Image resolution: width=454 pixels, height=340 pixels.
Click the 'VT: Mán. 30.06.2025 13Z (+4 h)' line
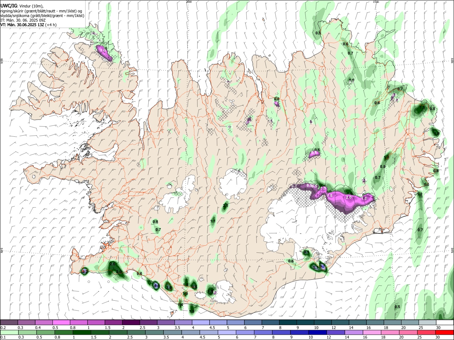[28, 25]
